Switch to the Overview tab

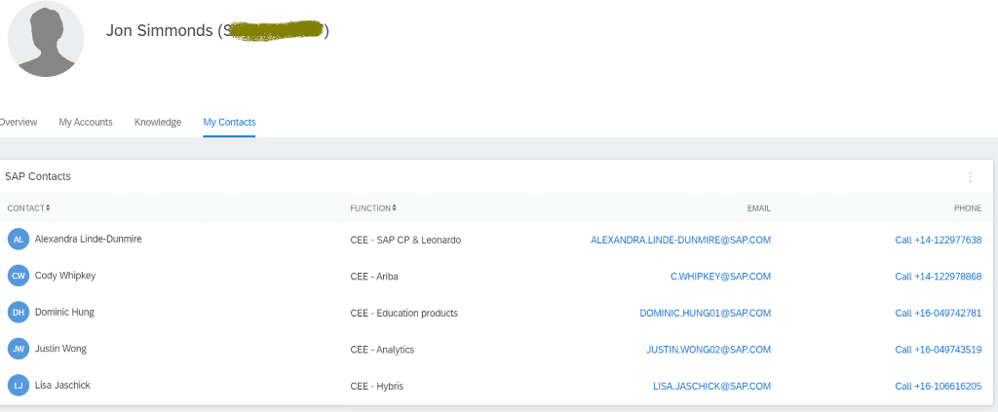[x=18, y=123]
